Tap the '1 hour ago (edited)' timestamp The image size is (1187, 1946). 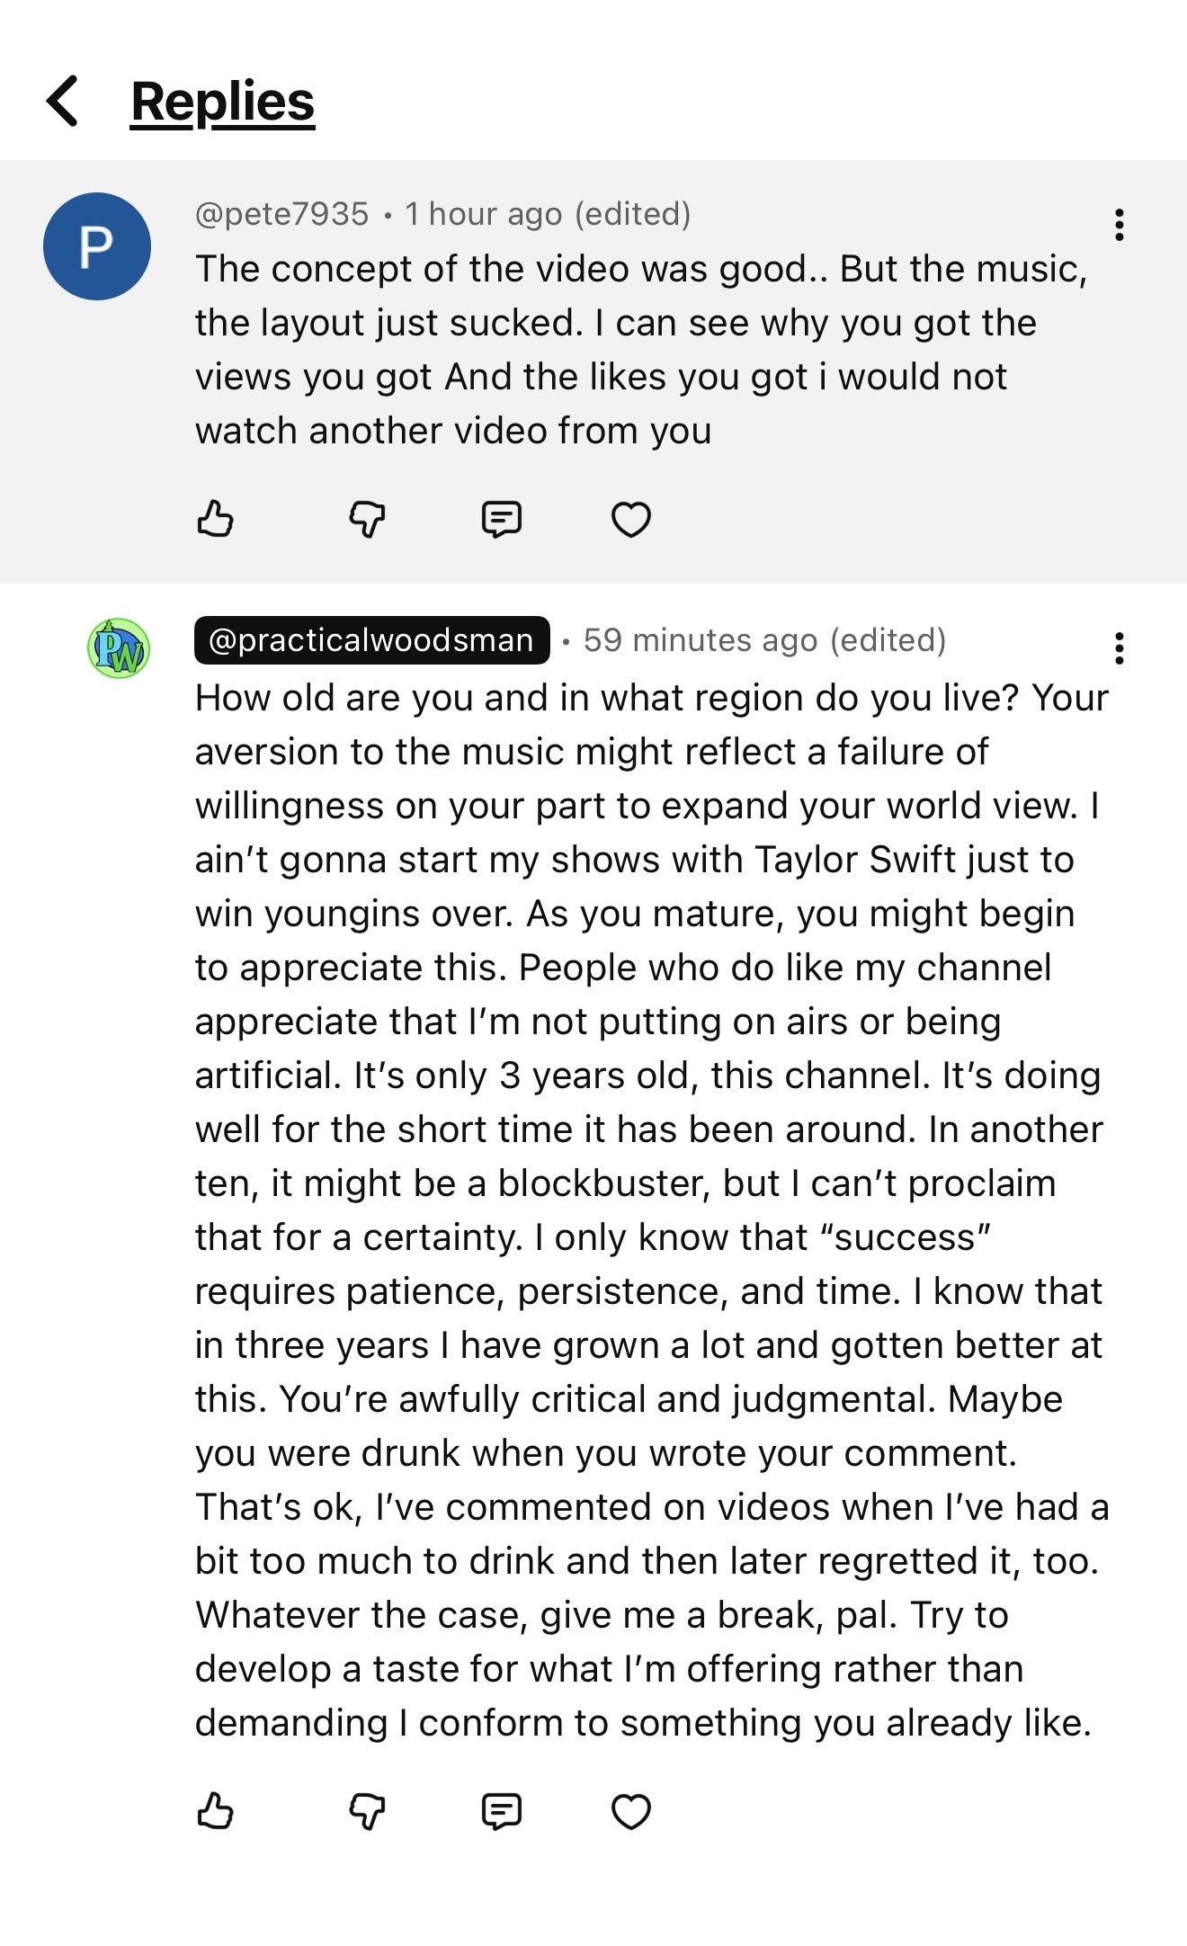(547, 214)
